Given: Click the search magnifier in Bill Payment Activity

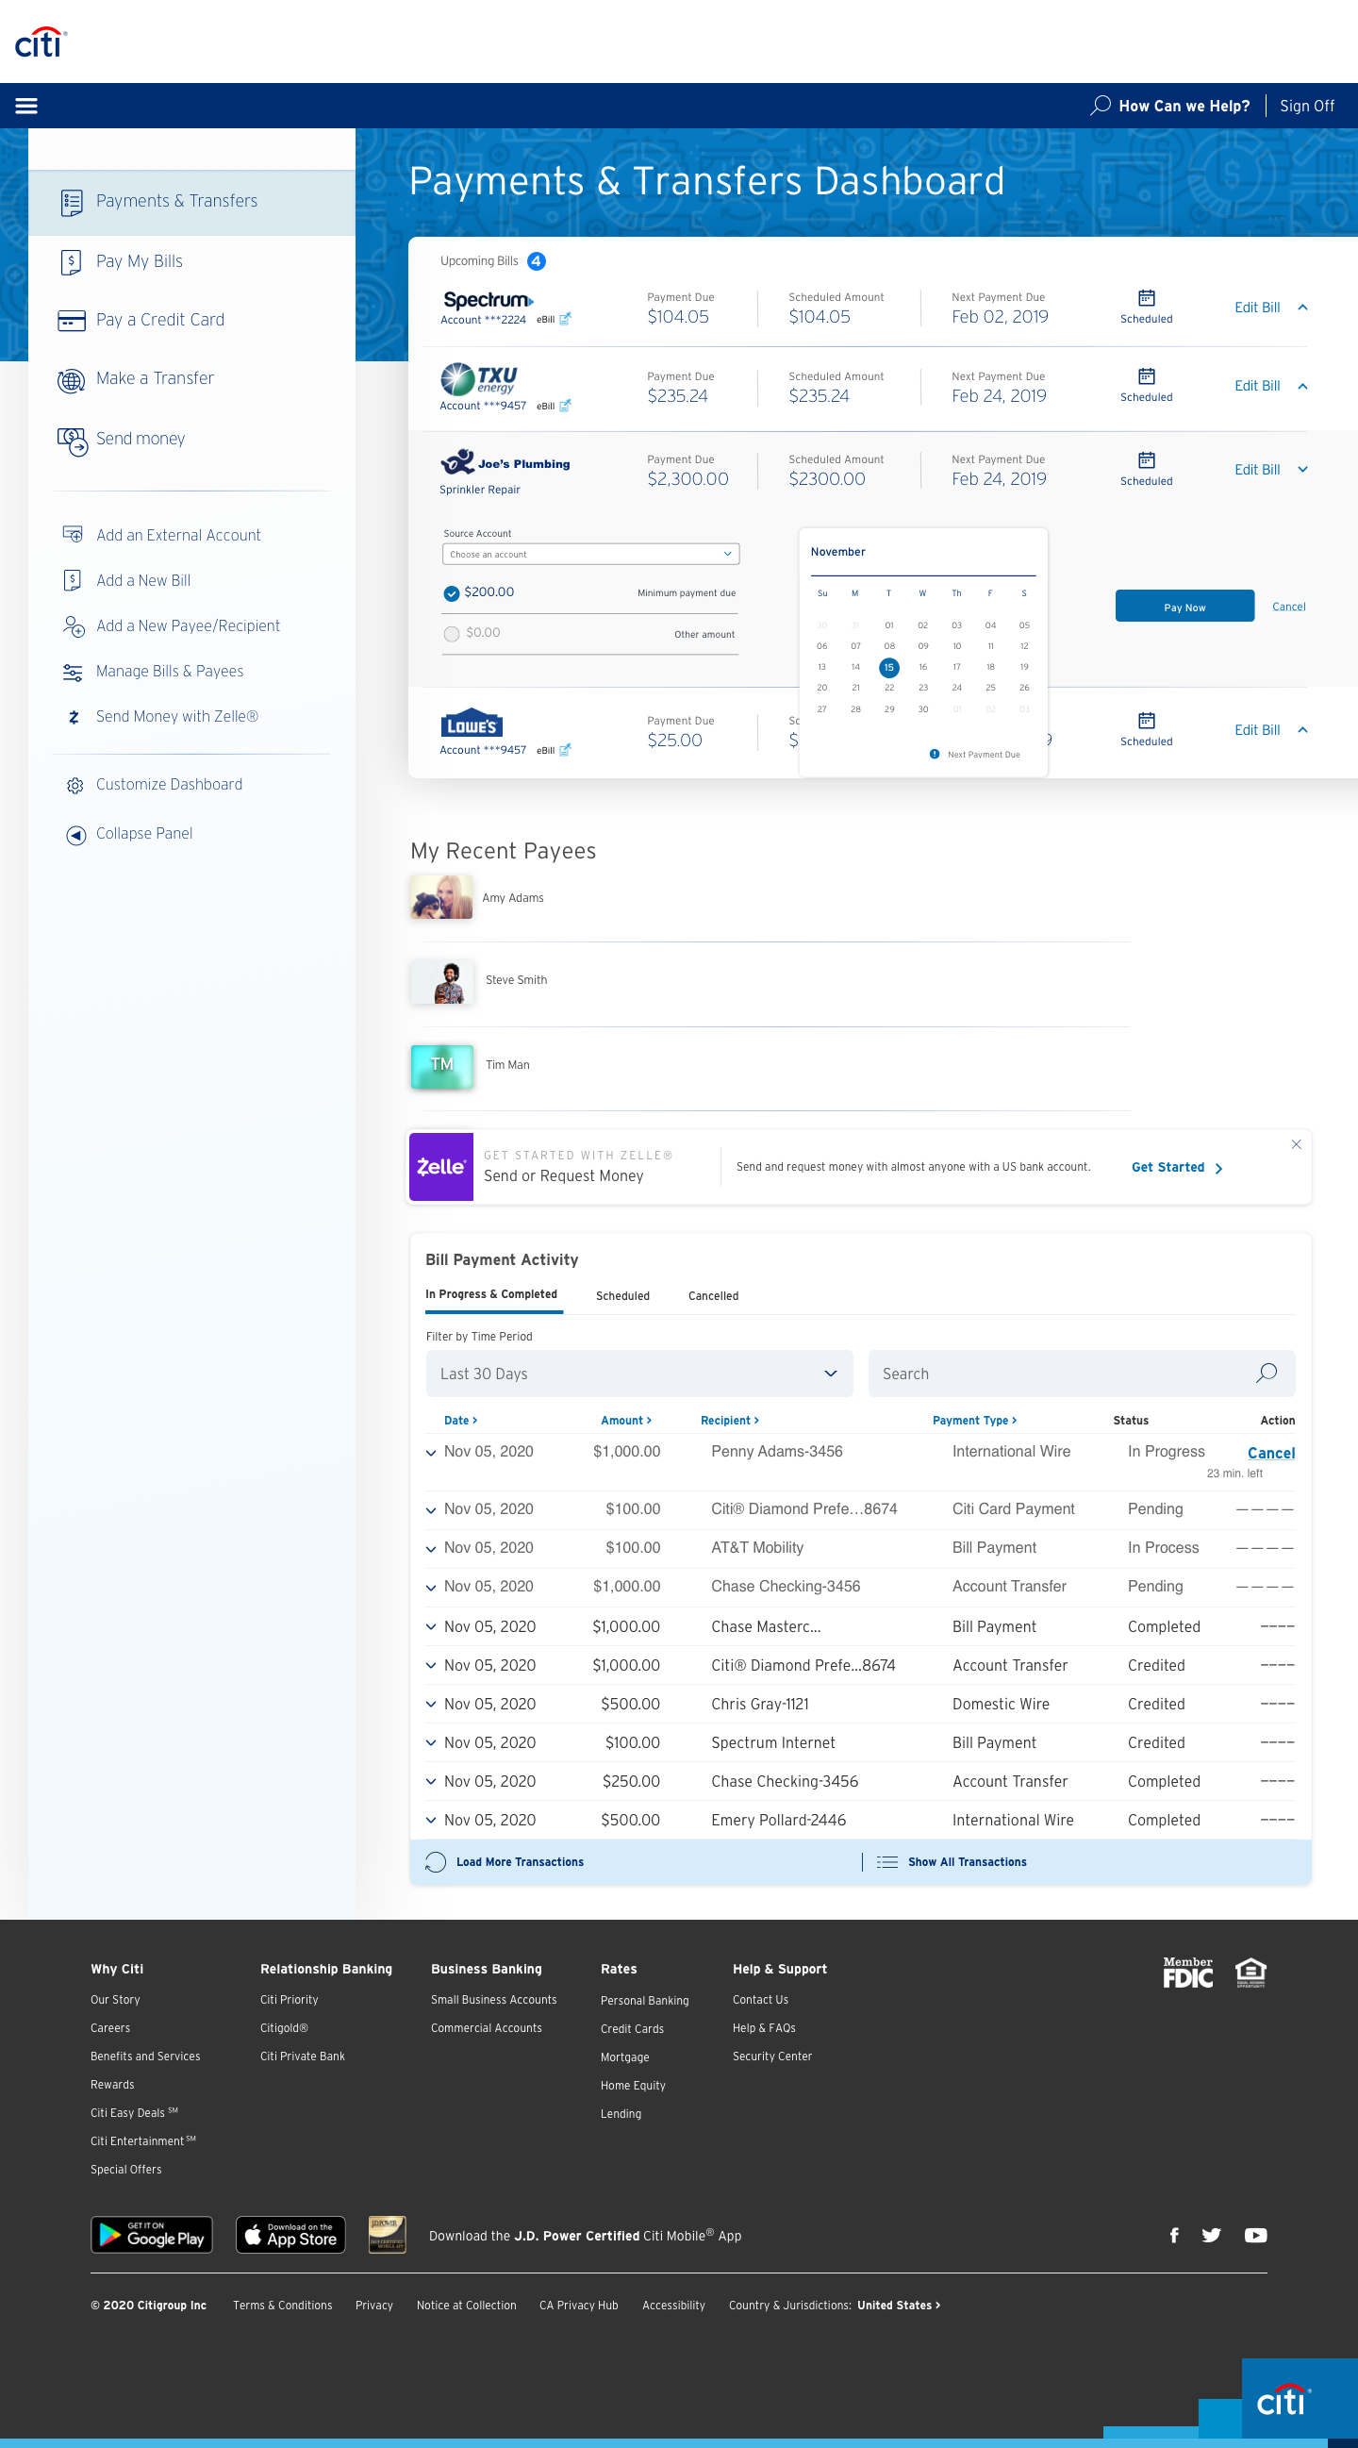Looking at the screenshot, I should tap(1266, 1374).
